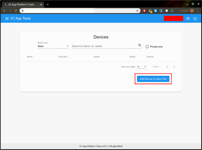Go to next page with right chevron
The height and width of the screenshot is (150, 202).
pos(174,67)
